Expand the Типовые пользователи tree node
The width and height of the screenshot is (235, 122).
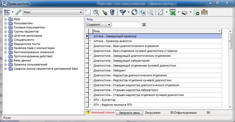6,27
